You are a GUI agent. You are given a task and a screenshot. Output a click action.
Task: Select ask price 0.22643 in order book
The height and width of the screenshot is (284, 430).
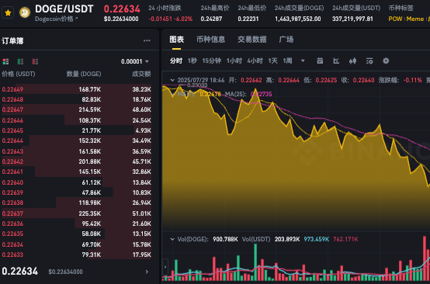[x=12, y=151]
